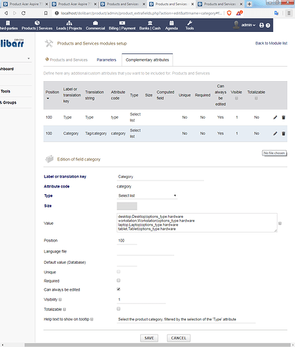Open a new browser tab
295x347 pixels.
click(249, 4)
